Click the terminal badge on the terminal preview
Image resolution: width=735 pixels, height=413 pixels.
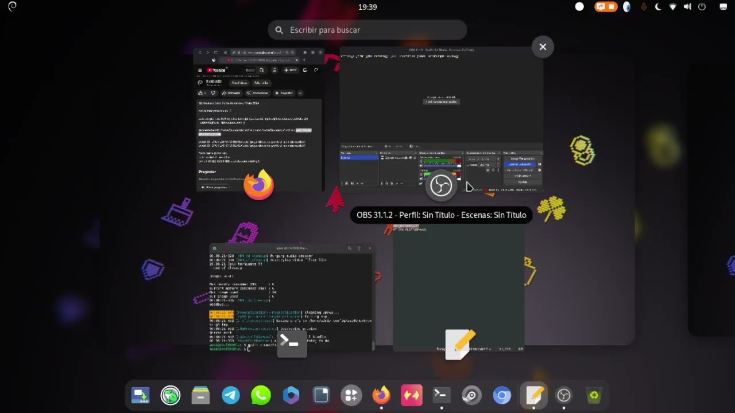pyautogui.click(x=292, y=343)
